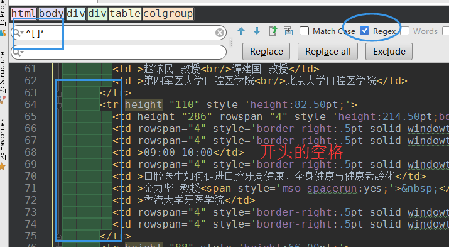Click line number 61 in gutter

click(x=30, y=69)
